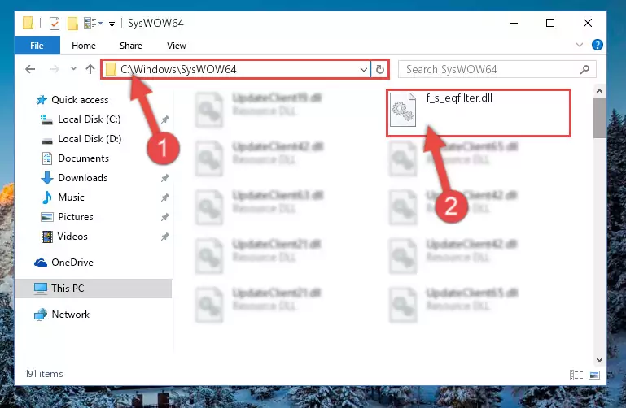The image size is (626, 408).
Task: Open Local Disk (D:) in sidebar
Action: [90, 139]
